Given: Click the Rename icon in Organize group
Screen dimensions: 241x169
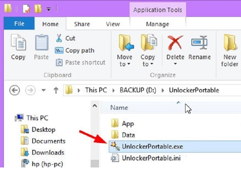Looking at the screenshot, I should (x=200, y=43).
